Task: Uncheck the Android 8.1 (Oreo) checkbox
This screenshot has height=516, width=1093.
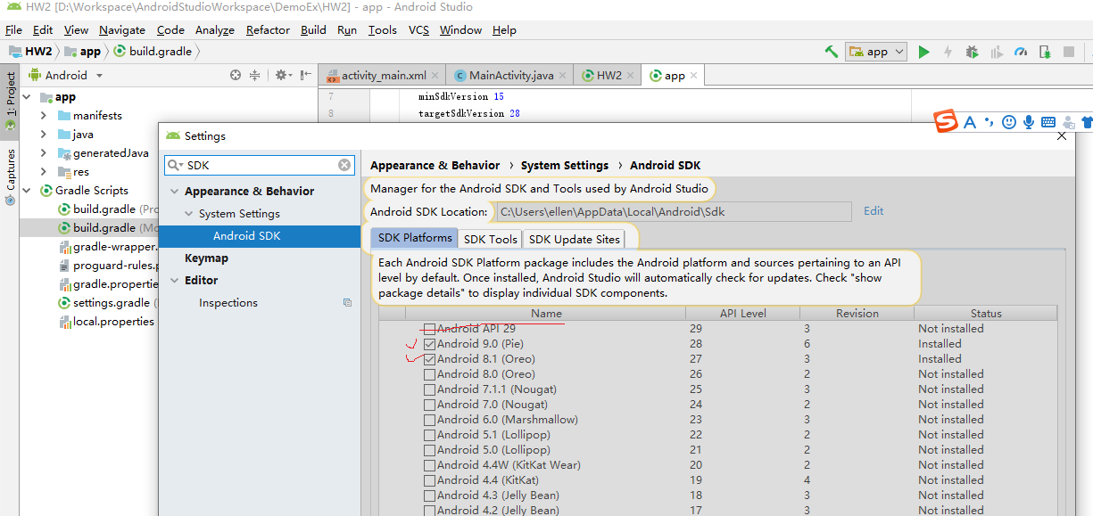Action: (x=430, y=359)
